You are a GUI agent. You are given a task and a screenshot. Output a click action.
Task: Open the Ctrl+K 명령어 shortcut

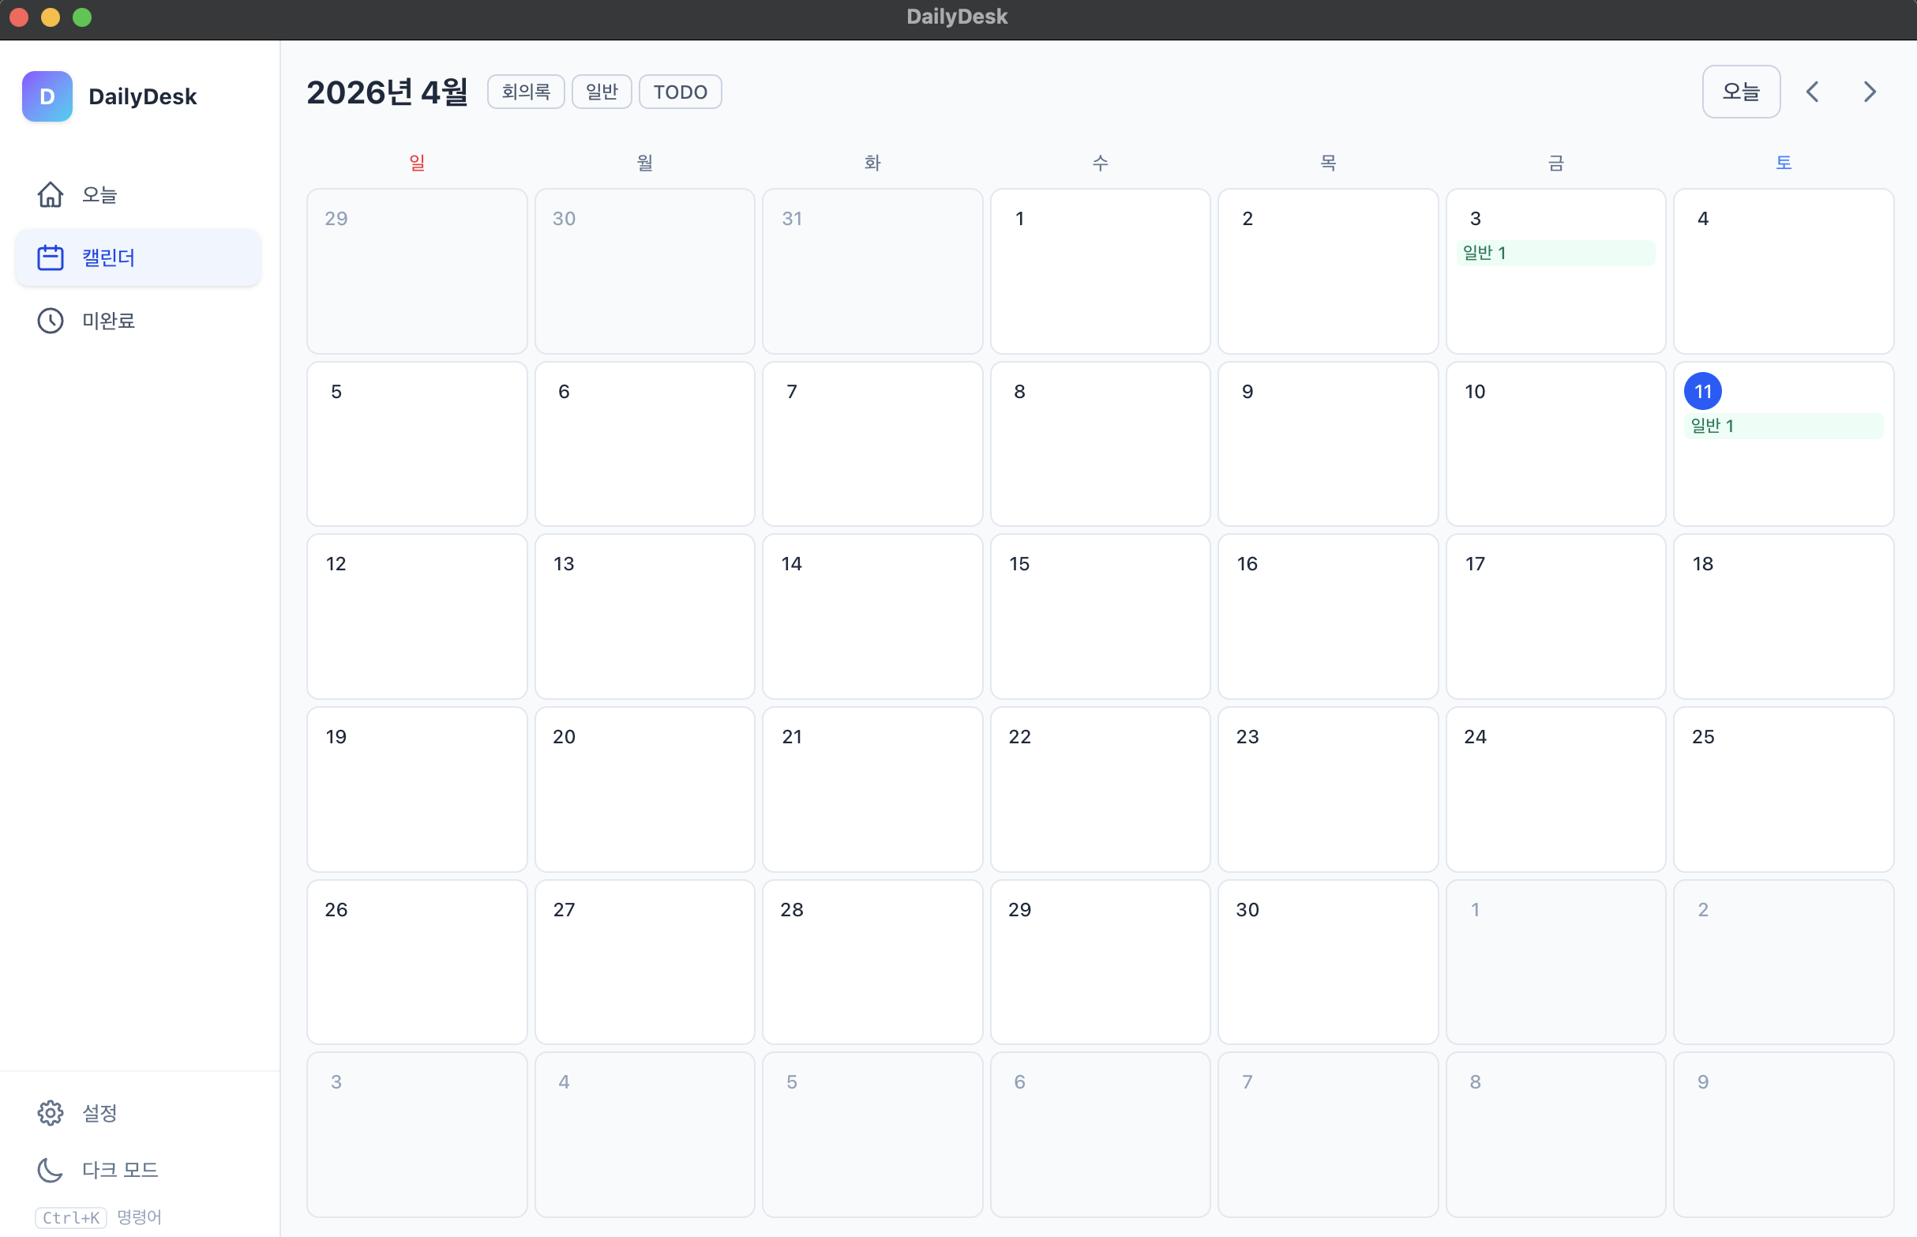70,1217
